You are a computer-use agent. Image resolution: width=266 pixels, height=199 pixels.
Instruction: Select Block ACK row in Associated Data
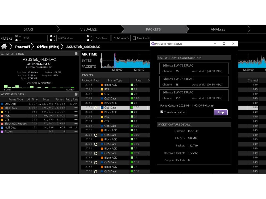(x=39, y=108)
